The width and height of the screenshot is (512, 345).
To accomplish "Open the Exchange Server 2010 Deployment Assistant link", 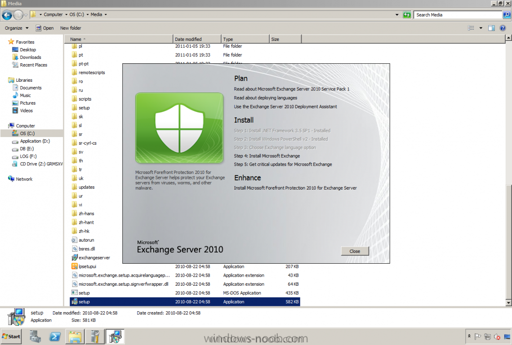I will [285, 106].
